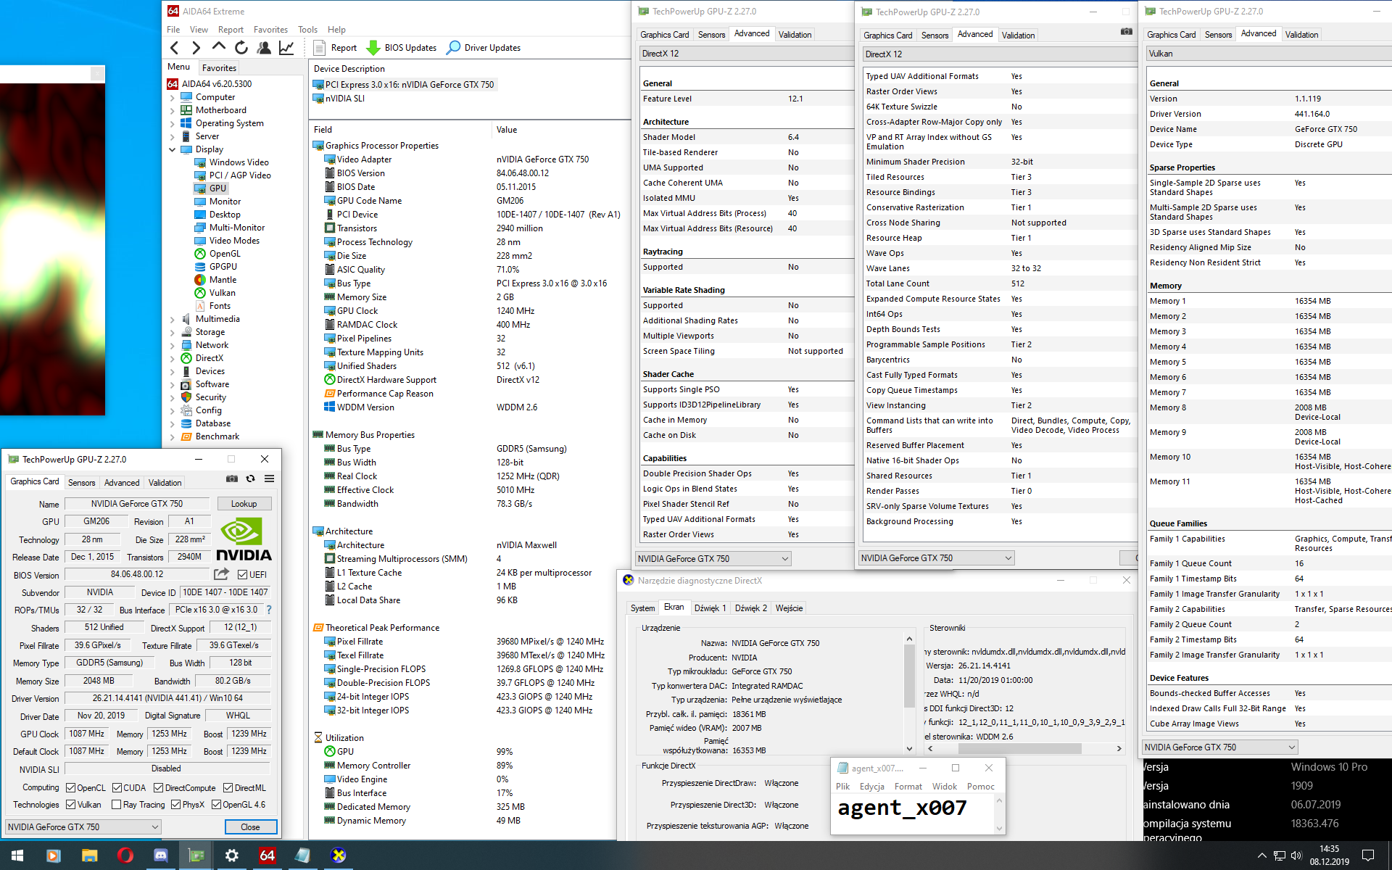Click AIDA64 refresh icon

click(241, 48)
